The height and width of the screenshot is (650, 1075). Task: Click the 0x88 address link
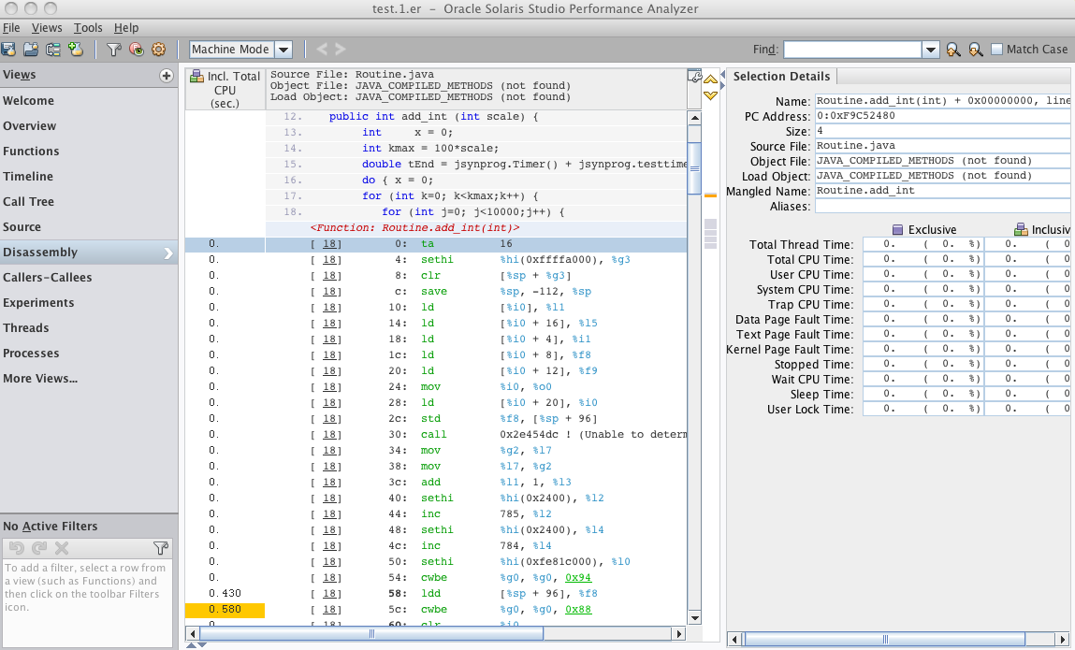pyautogui.click(x=578, y=610)
